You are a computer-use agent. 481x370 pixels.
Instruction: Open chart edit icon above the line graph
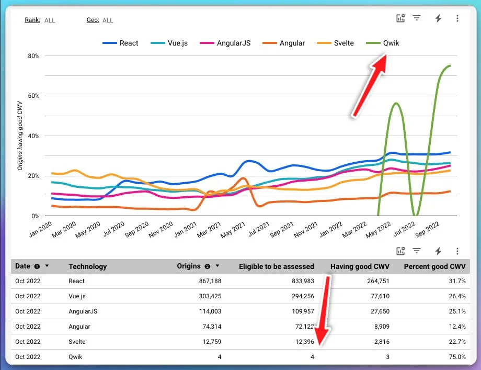(400, 18)
